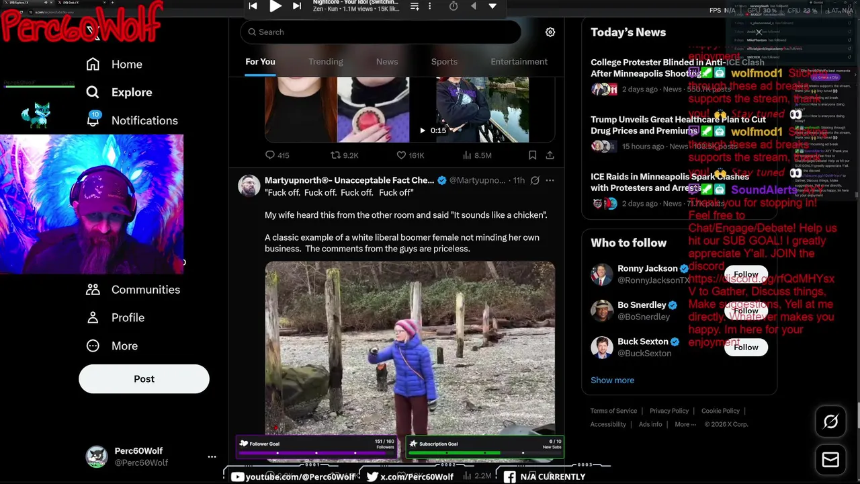Viewport: 860px width, 484px height.
Task: Repost the post with 9.2K reposts
Action: pos(344,155)
